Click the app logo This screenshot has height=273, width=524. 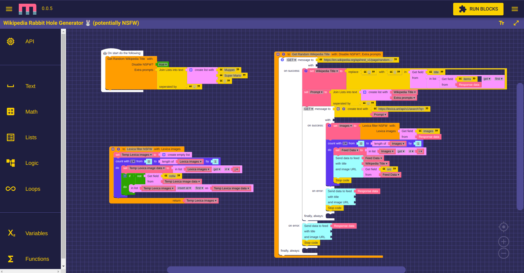point(28,9)
